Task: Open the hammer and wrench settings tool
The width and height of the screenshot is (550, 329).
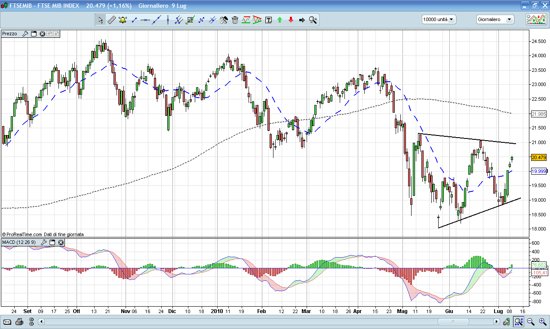Action: coord(224,20)
